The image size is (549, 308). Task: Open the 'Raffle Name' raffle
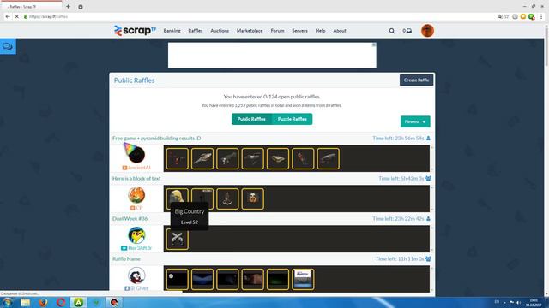(x=126, y=258)
